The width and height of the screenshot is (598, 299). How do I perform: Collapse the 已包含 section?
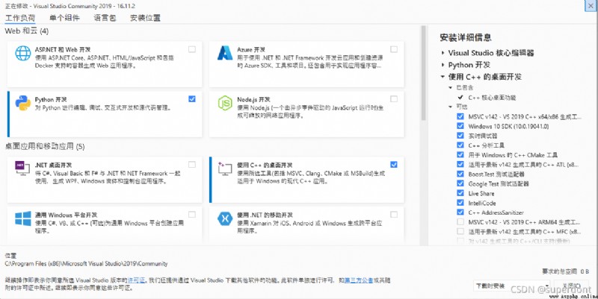point(451,87)
